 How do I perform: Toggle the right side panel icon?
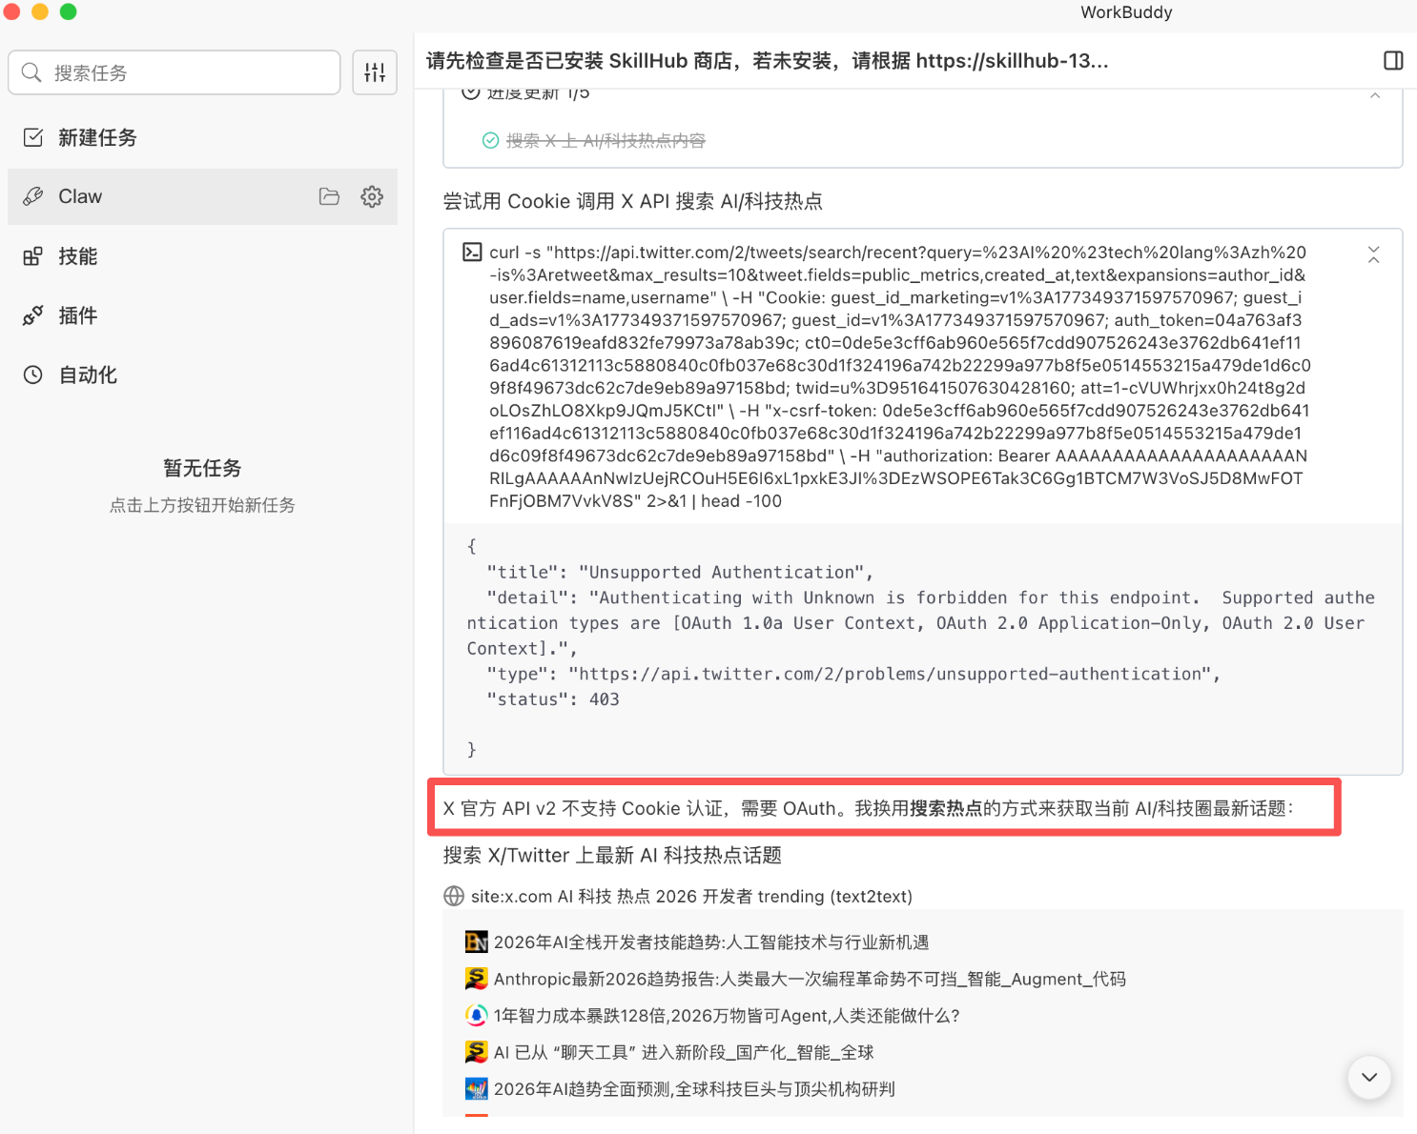[1393, 61]
